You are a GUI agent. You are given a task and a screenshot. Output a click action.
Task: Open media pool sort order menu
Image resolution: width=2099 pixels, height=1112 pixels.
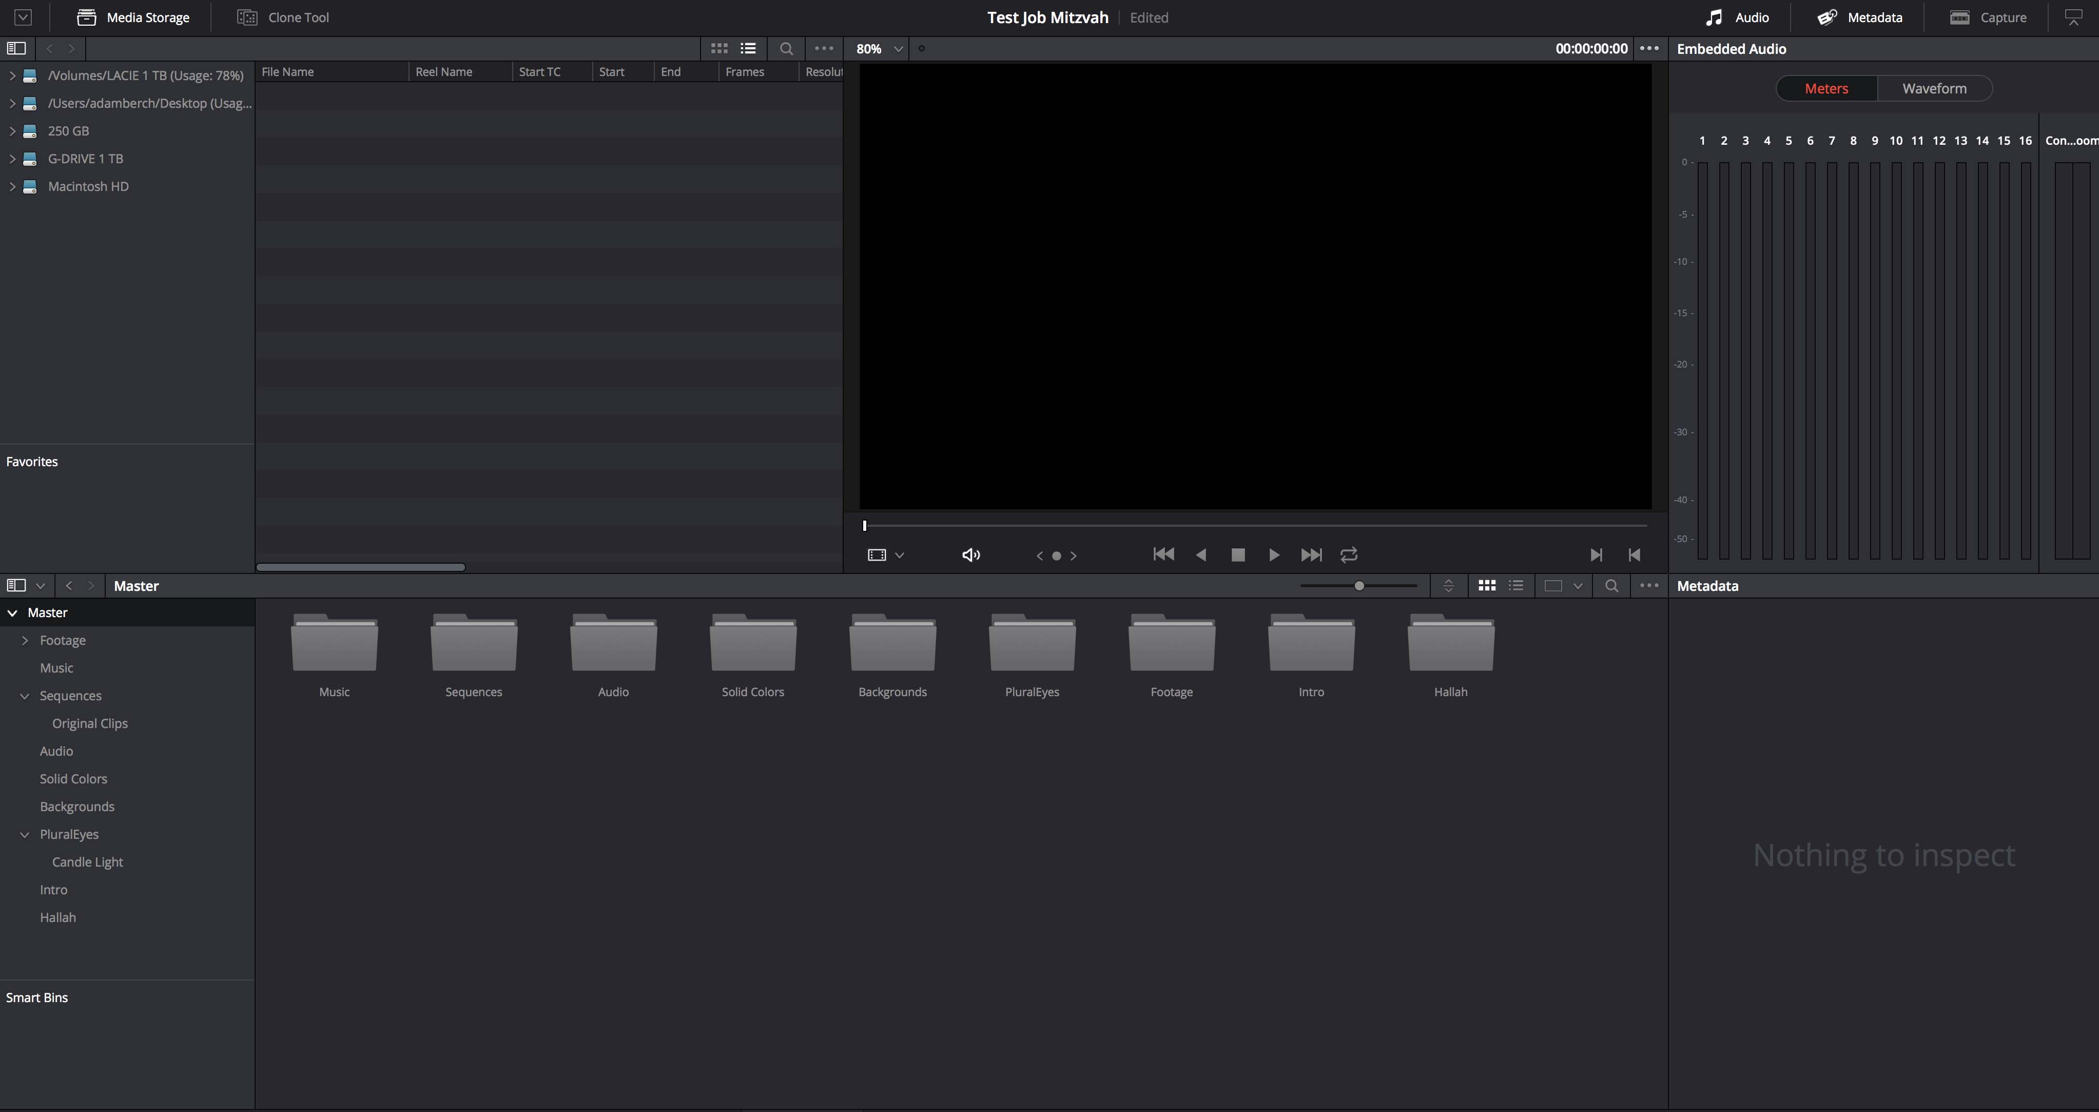1448,585
